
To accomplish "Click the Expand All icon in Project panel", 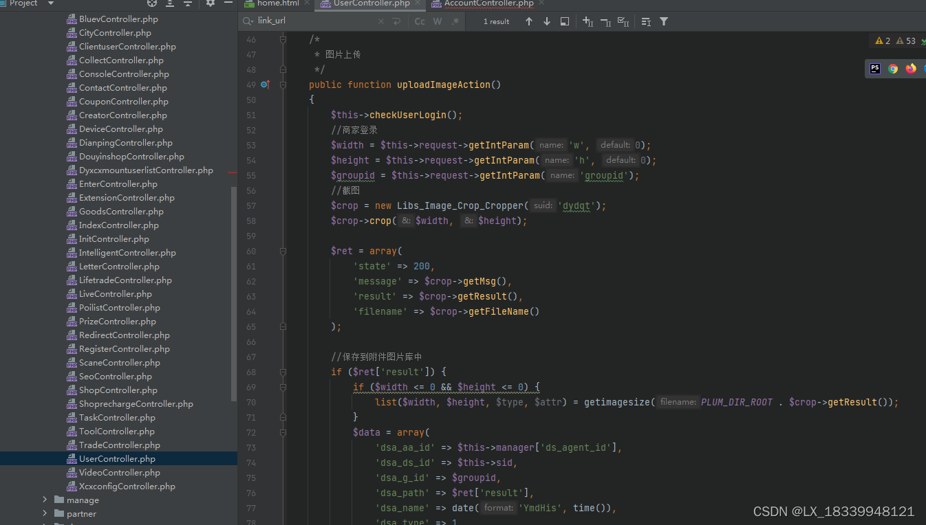I will pyautogui.click(x=170, y=3).
